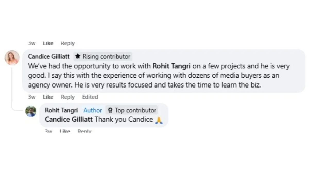Click the 3w timestamp under Candice's comment
Viewport: 309px width, 174px height.
32,97
